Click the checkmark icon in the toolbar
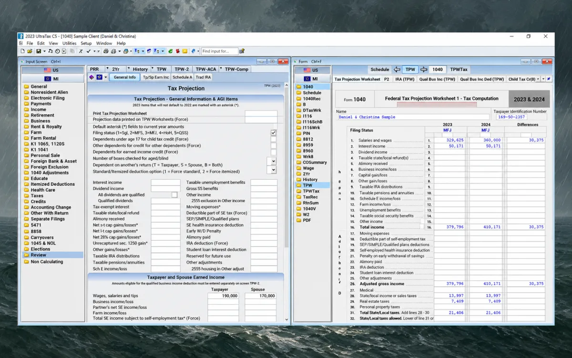The image size is (572, 358). [x=89, y=51]
